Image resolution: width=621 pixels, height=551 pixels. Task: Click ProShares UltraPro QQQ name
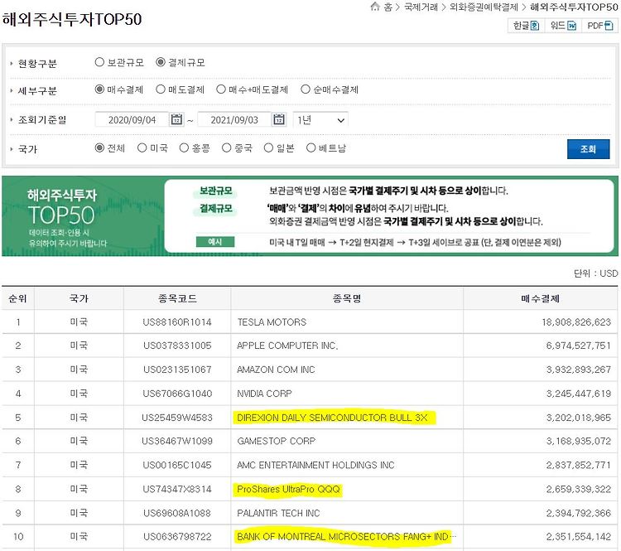pyautogui.click(x=288, y=489)
